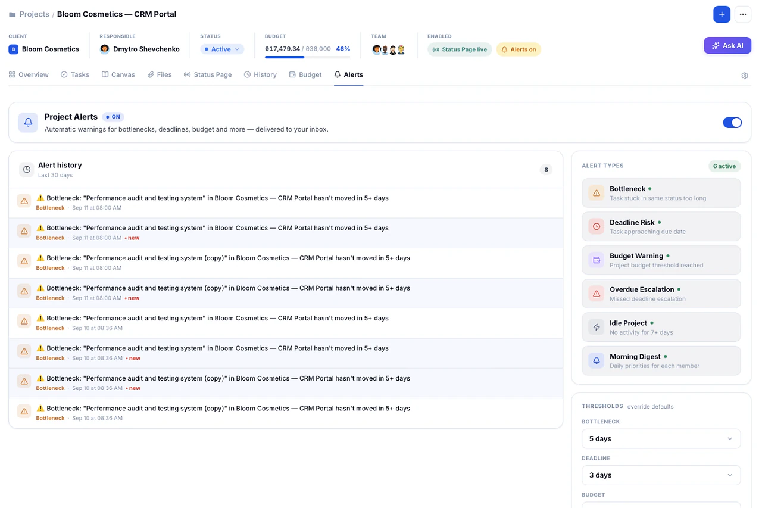Open the Active status dropdown

click(222, 49)
